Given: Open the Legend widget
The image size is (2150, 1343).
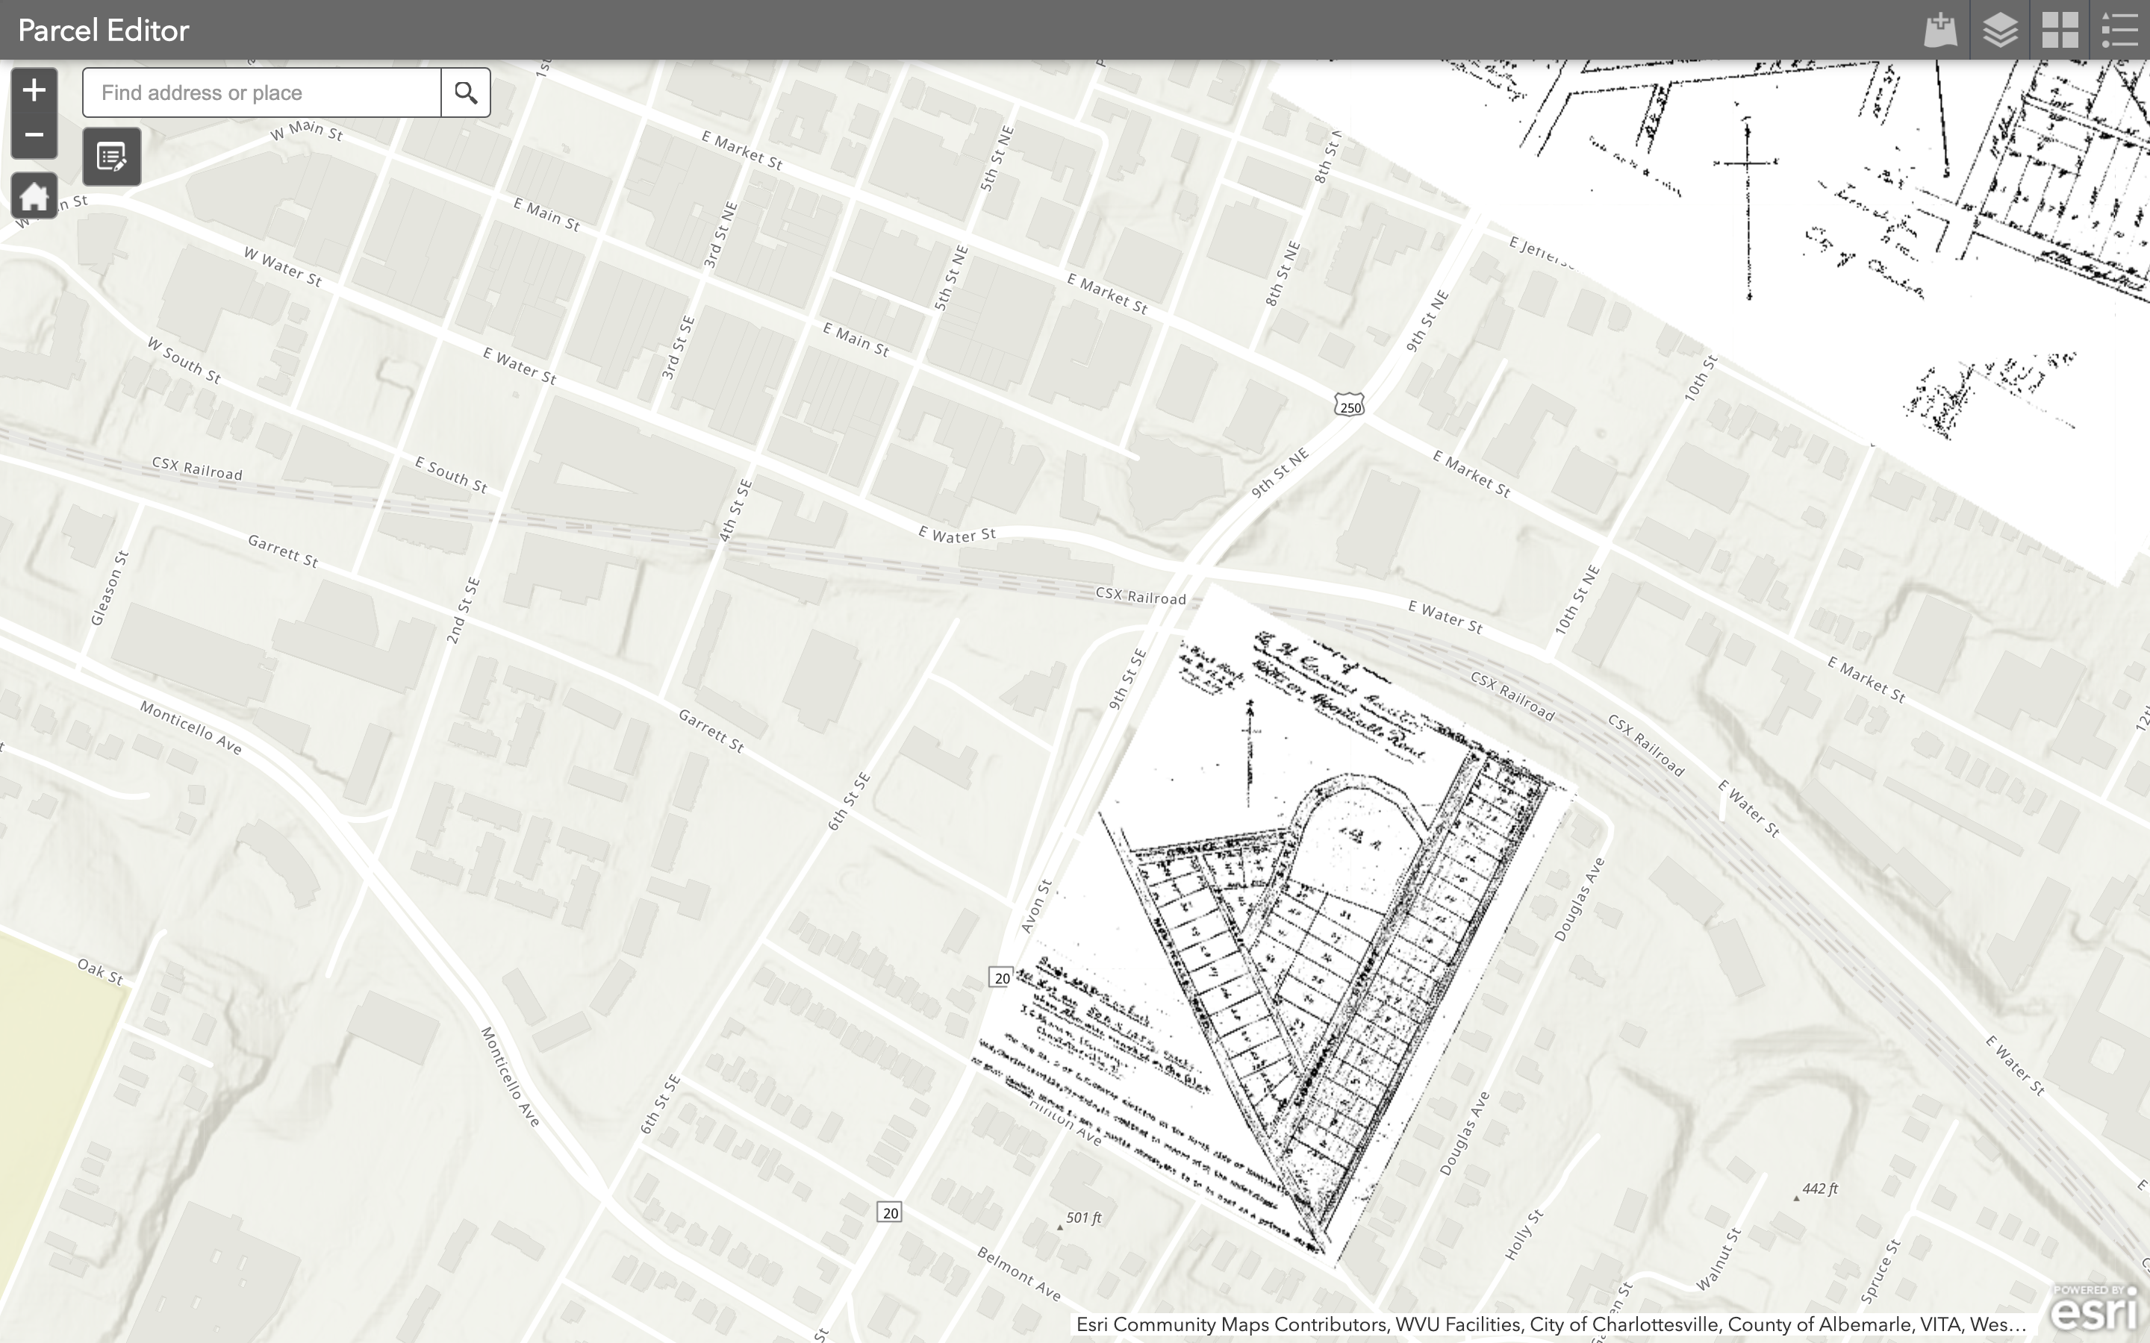Looking at the screenshot, I should 2119,30.
